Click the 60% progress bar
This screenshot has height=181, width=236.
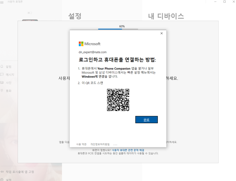pos(118,29)
